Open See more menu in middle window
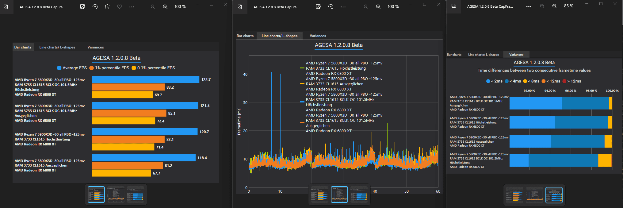The image size is (623, 208). point(343,7)
